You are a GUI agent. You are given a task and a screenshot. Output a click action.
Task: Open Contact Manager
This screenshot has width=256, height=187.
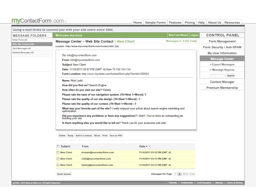coord(222,82)
